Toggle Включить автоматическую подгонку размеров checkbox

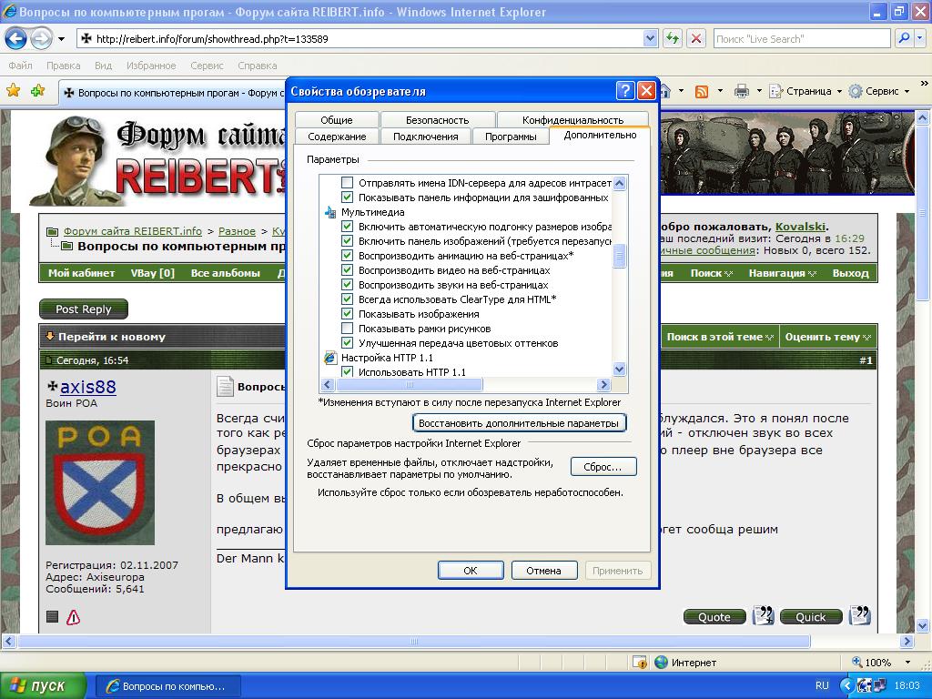(347, 227)
